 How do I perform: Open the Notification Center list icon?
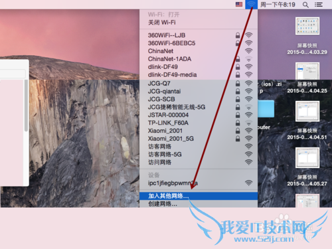tap(319, 5)
